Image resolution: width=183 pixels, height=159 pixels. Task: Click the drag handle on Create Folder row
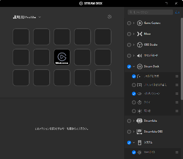(177, 76)
